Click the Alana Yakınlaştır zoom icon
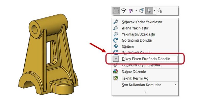The image size is (197, 104). coord(116,28)
